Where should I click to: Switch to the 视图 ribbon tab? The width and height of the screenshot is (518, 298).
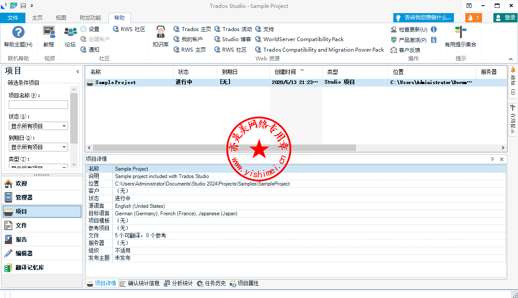tap(61, 18)
